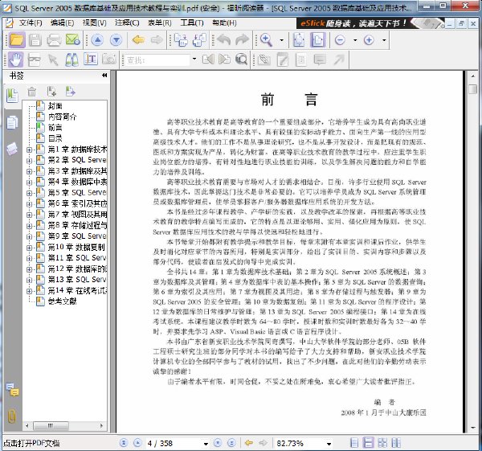Viewport: 482px width, 451px height.
Task: Open the 文件(F) menu
Action: 31,23
